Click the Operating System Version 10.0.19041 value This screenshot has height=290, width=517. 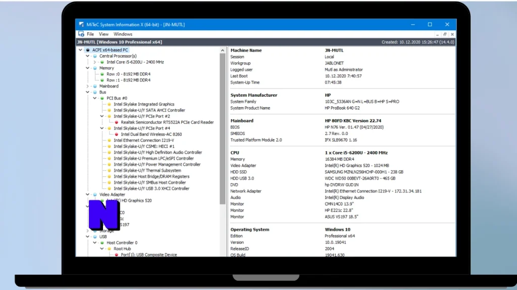(335, 242)
